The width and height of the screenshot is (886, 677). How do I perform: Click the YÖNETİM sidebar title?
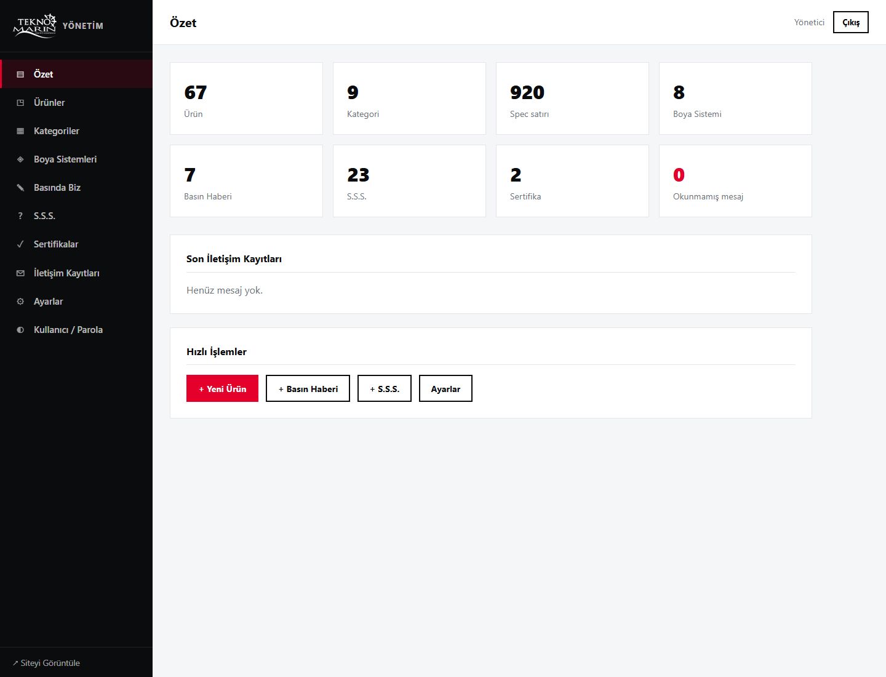coord(83,26)
